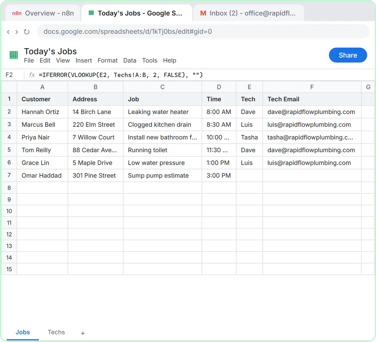Screen dimensions: 376x342
Task: Click the Priya Nair cell
Action: coord(42,137)
